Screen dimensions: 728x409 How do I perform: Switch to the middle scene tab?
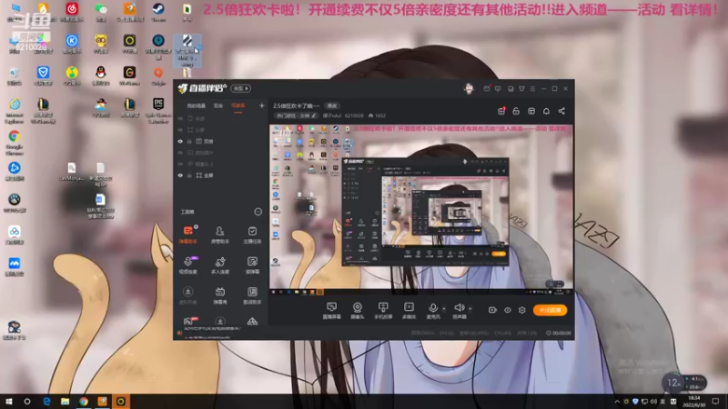218,105
